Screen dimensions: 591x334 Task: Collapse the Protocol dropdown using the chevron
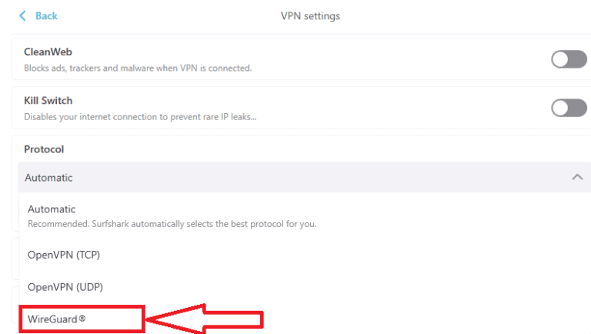click(577, 177)
